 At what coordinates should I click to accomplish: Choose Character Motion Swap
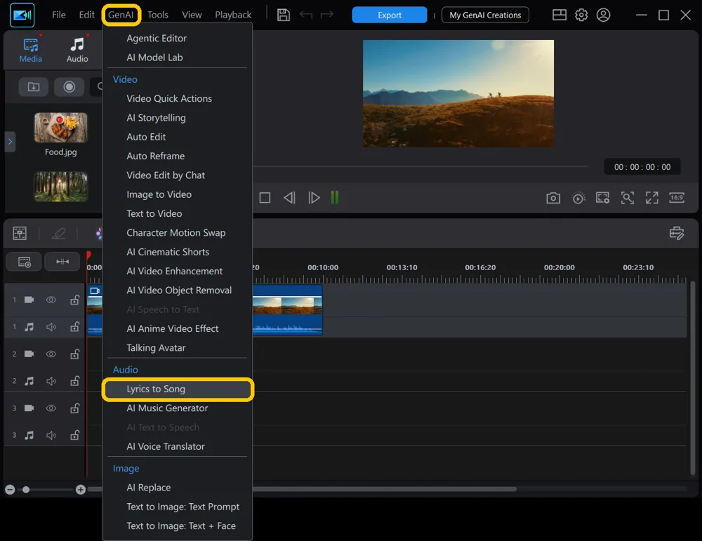178,233
